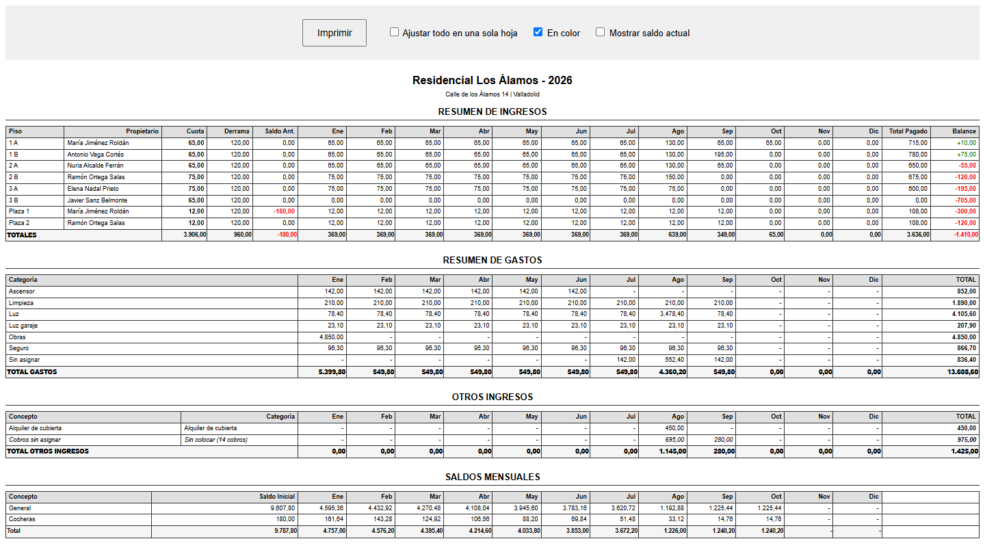Enable Ajustar todo en una sola hoja

(394, 31)
